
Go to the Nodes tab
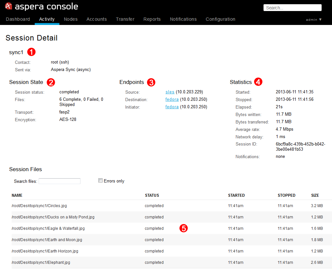tap(71, 19)
